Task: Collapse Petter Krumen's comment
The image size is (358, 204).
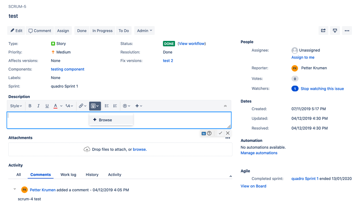Action: pyautogui.click(x=15, y=189)
